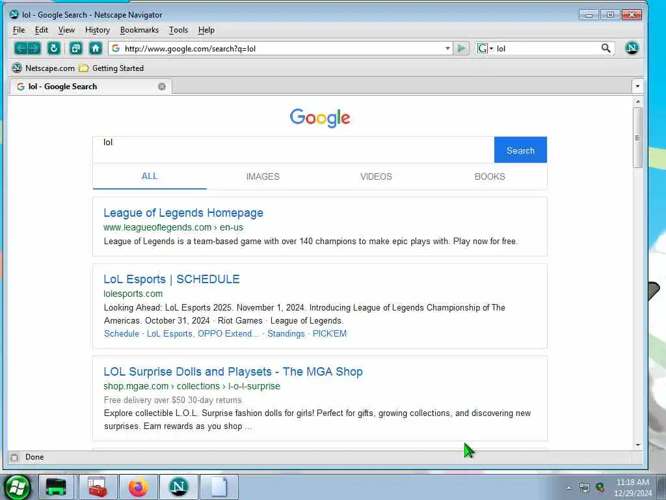Screen dimensions: 666x500
Task: Open the red toolbox taskbar app
Action: coord(98,487)
